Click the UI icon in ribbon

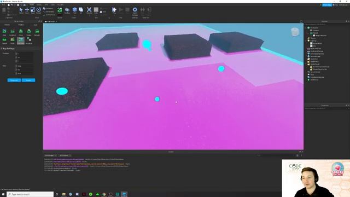[x=81, y=10]
